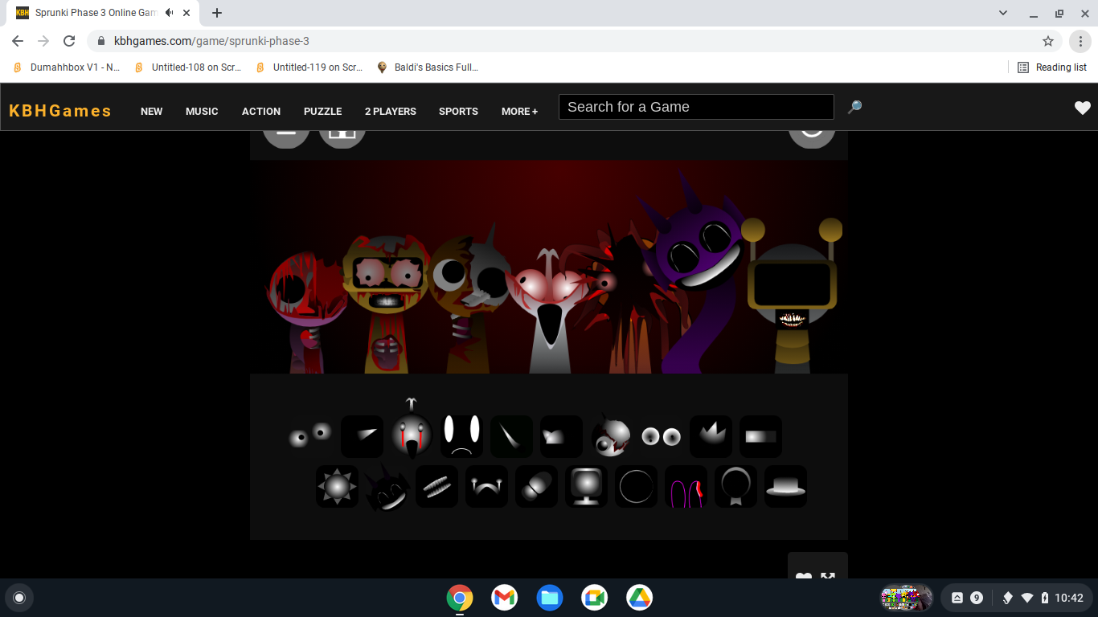Pick the pair of round white eyes icon
This screenshot has width=1098, height=617.
coord(661,436)
